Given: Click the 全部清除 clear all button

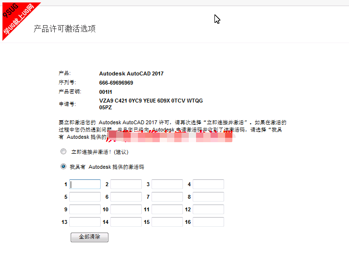Looking at the screenshot, I should tap(90, 237).
